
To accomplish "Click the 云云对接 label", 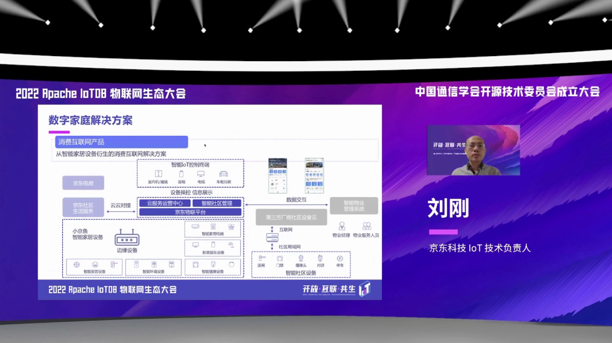I will click(121, 205).
